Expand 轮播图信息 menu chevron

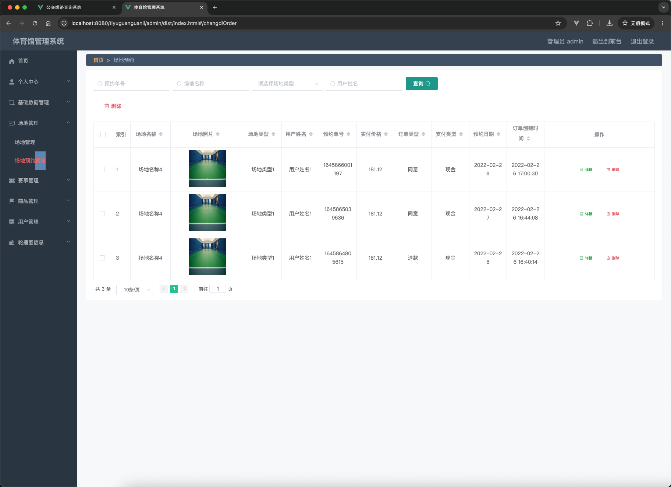68,242
